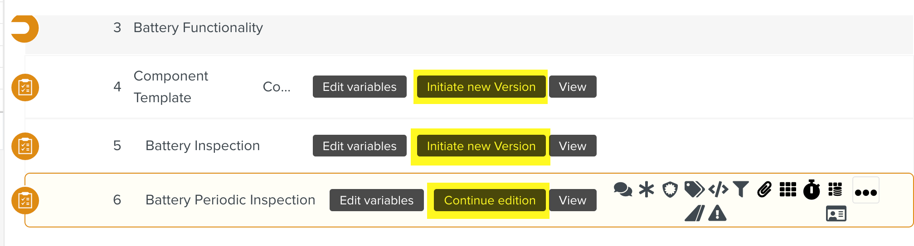Image resolution: width=914 pixels, height=246 pixels.
Task: Click Continue edition for Battery Periodic Inspection
Action: (x=490, y=200)
